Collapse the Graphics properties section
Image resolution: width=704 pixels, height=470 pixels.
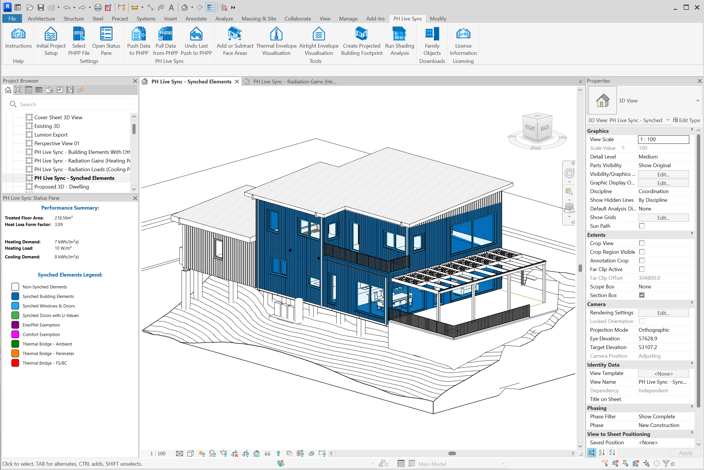[x=692, y=130]
